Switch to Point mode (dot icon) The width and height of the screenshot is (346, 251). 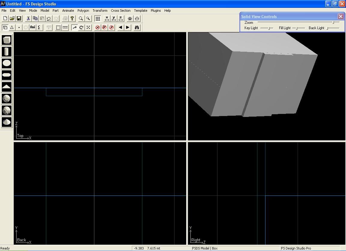coord(19,27)
